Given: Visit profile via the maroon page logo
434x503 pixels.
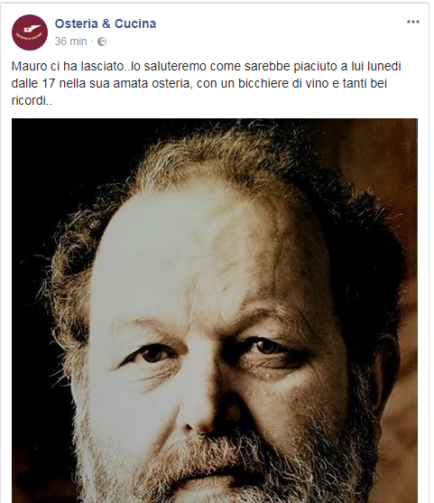Looking at the screenshot, I should coord(30,33).
